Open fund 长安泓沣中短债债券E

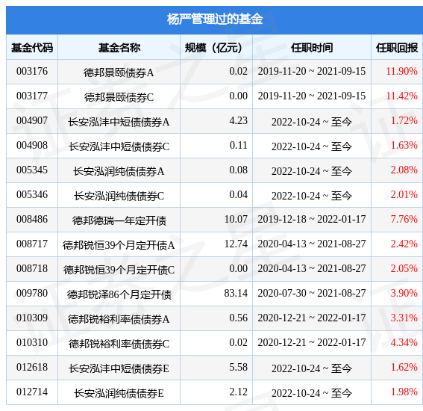119,368
